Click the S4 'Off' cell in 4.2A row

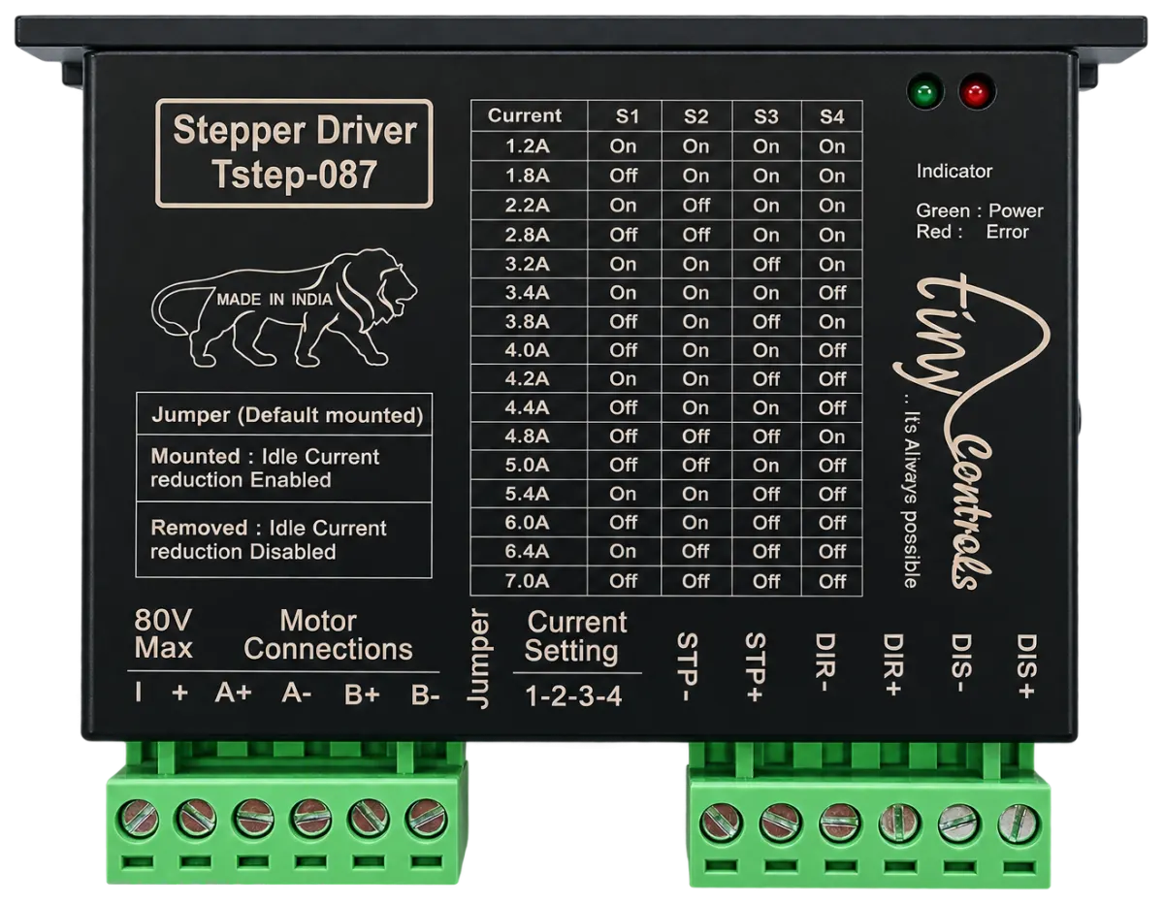pyautogui.click(x=832, y=379)
